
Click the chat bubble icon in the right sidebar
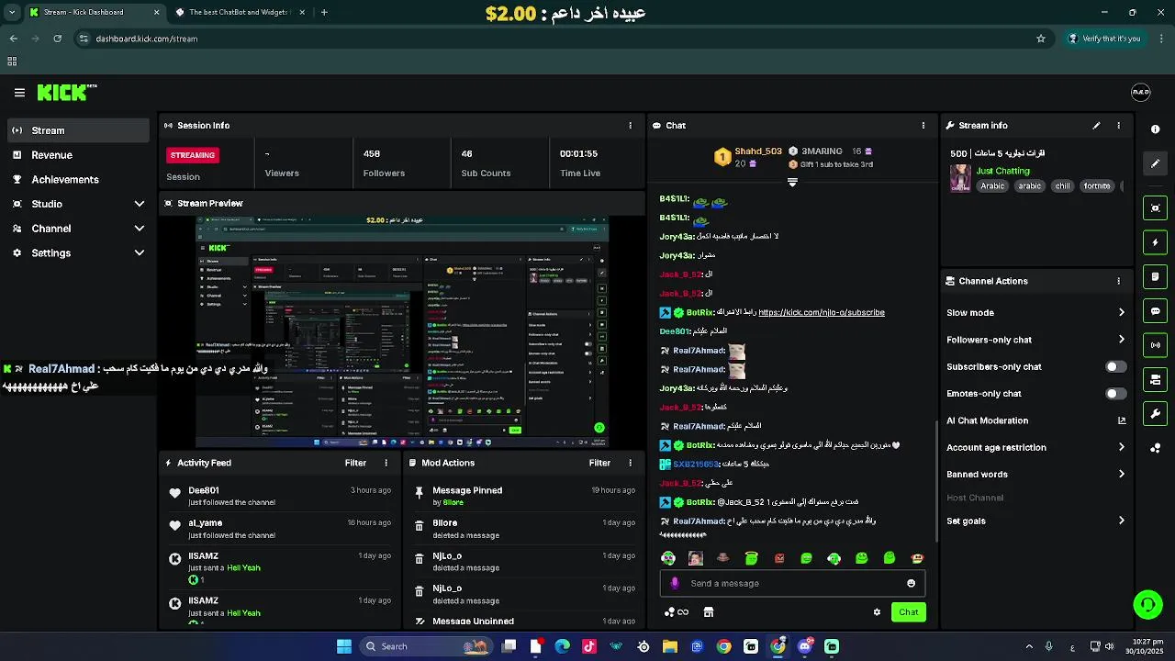tap(1156, 311)
